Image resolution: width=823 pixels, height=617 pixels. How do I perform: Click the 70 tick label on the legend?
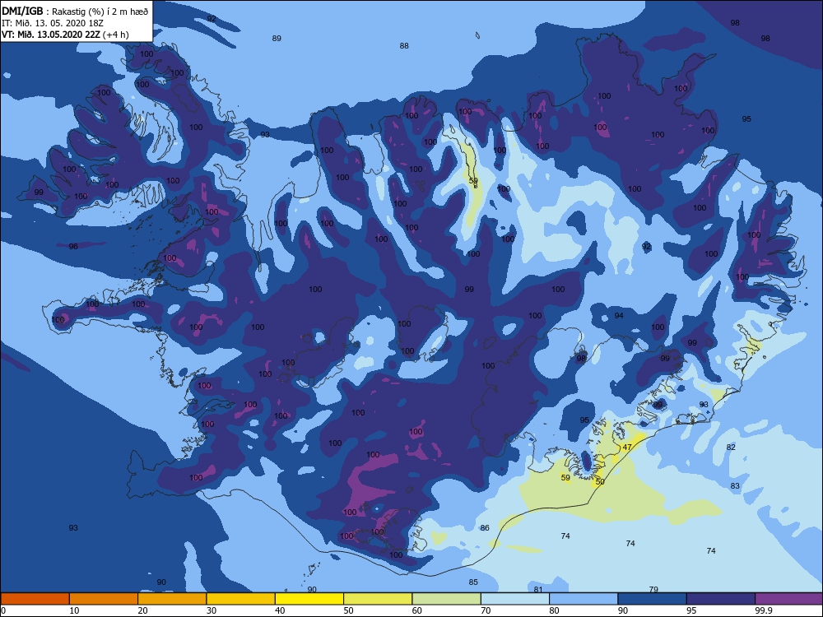coord(486,610)
